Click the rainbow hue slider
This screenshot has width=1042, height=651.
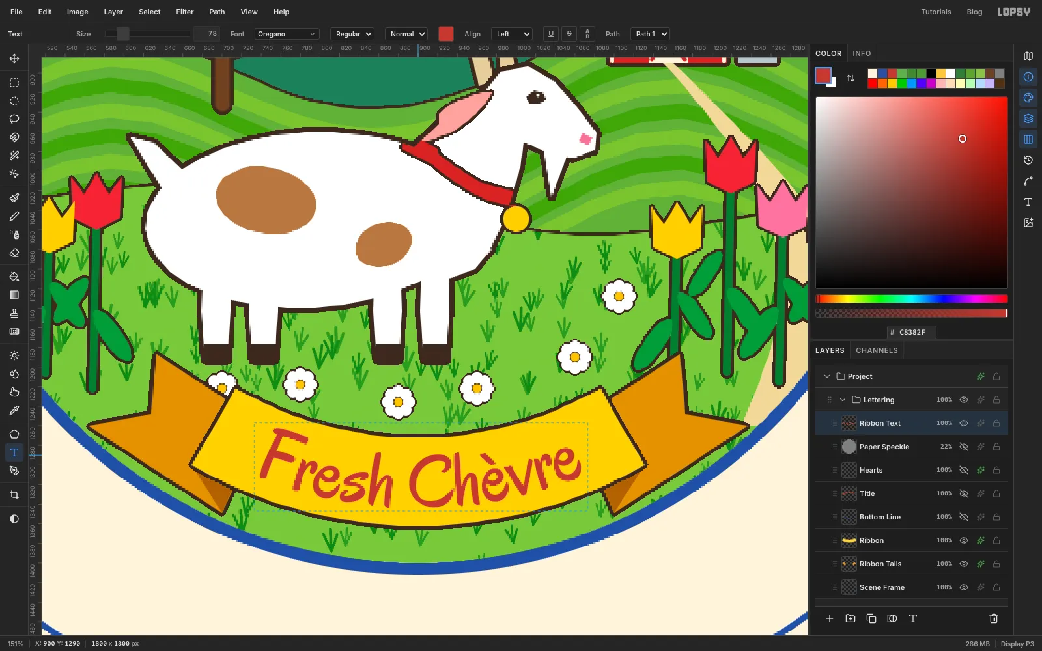(x=912, y=299)
